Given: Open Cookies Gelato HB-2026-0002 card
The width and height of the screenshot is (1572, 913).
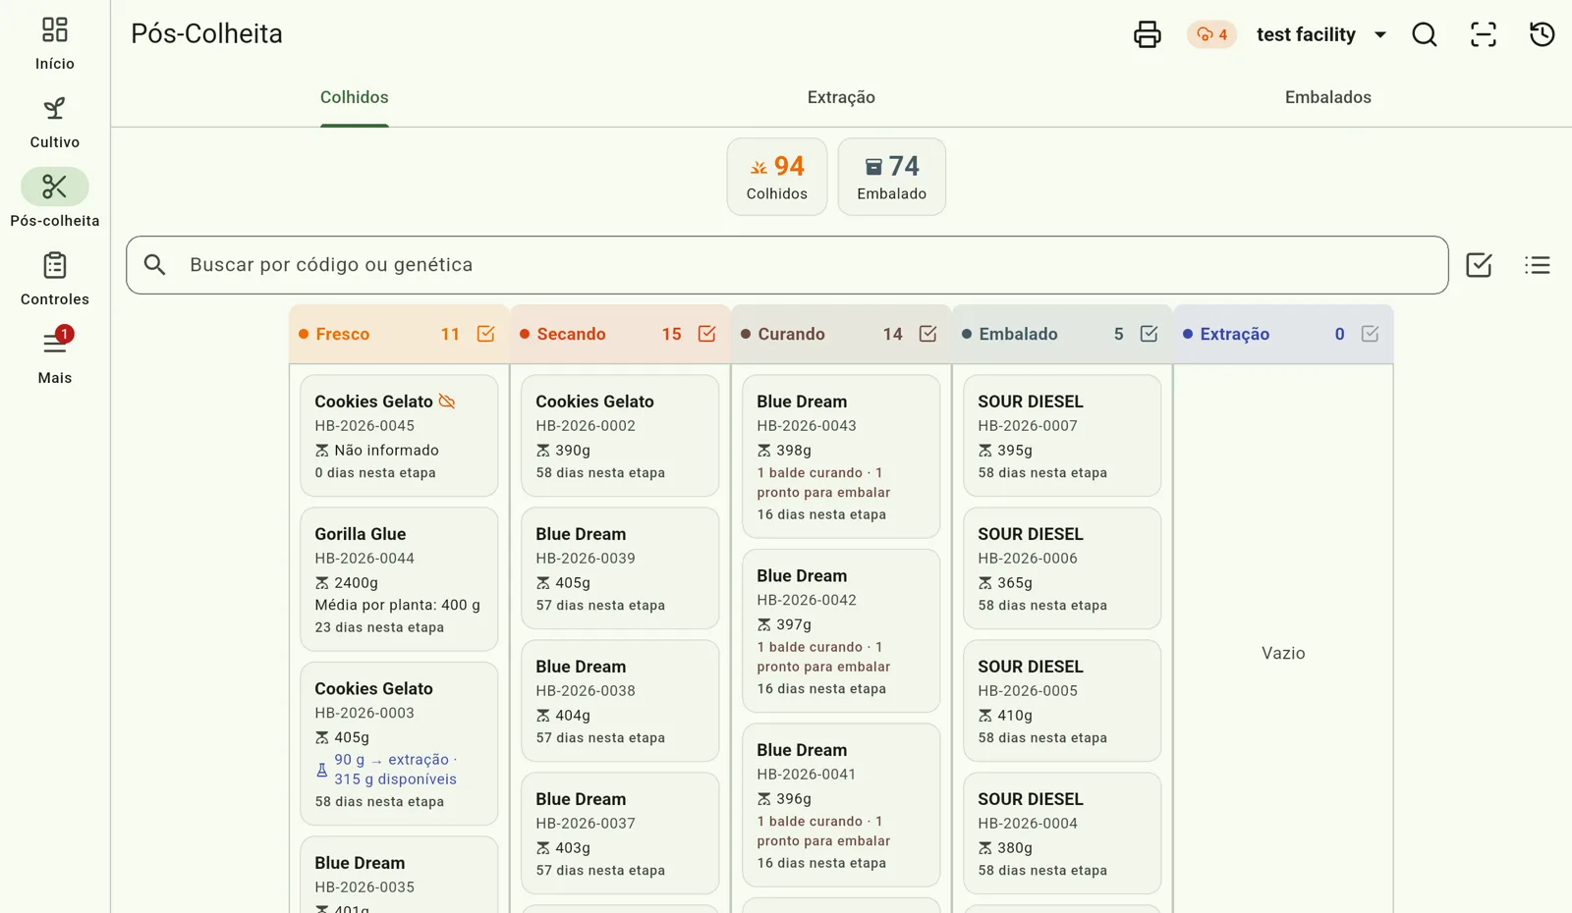Looking at the screenshot, I should tap(620, 436).
